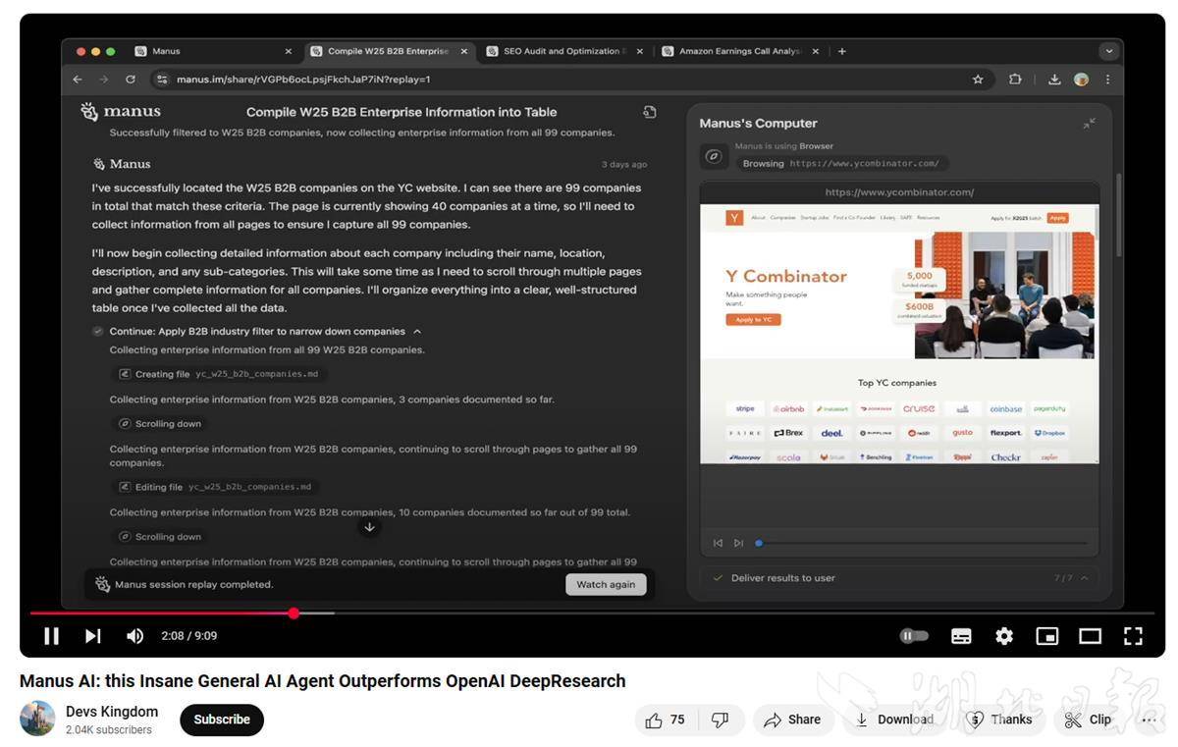The width and height of the screenshot is (1178, 747).
Task: Skip to the next video
Action: coord(93,636)
